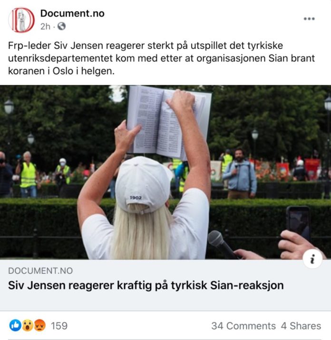Click the 2h post timestamp
This screenshot has height=340, width=331.
(x=45, y=27)
